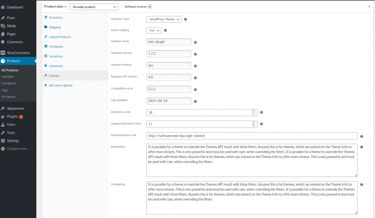The height and width of the screenshot is (218, 375).
Task: Click the Requires WP Version field
Action: (168, 77)
